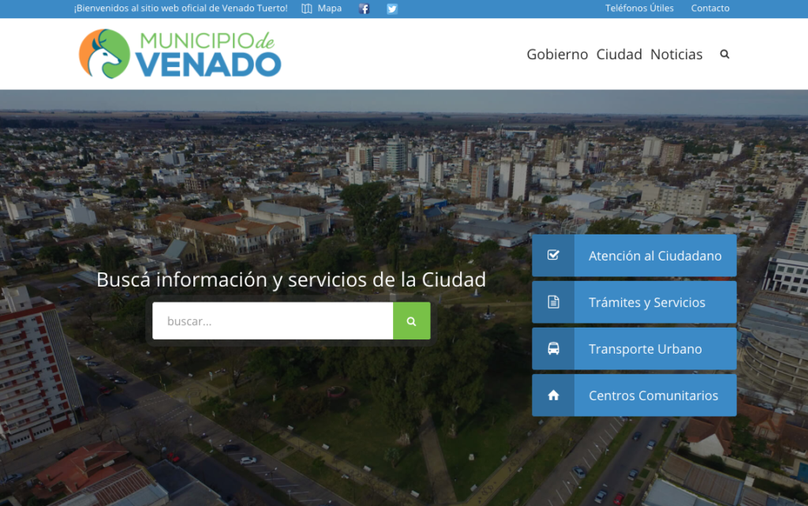Viewport: 808px width, 506px height.
Task: Open the Contacto page
Action: tap(710, 8)
